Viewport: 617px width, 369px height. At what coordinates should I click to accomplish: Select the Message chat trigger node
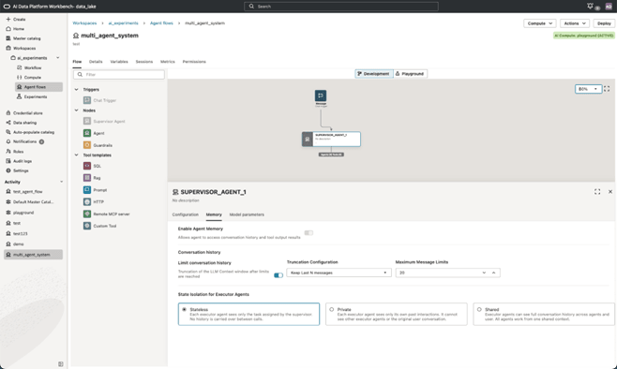click(321, 96)
